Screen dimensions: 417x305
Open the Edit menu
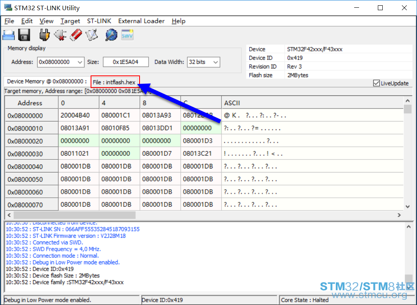[x=27, y=21]
